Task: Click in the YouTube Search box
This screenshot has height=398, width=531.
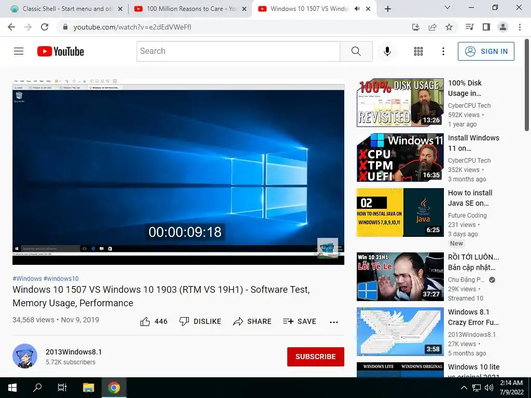Action: tap(238, 51)
